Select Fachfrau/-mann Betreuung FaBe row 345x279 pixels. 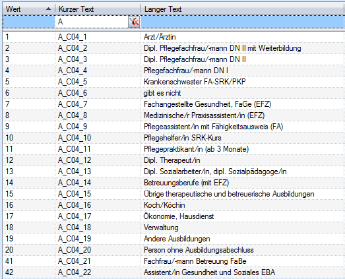(x=174, y=261)
